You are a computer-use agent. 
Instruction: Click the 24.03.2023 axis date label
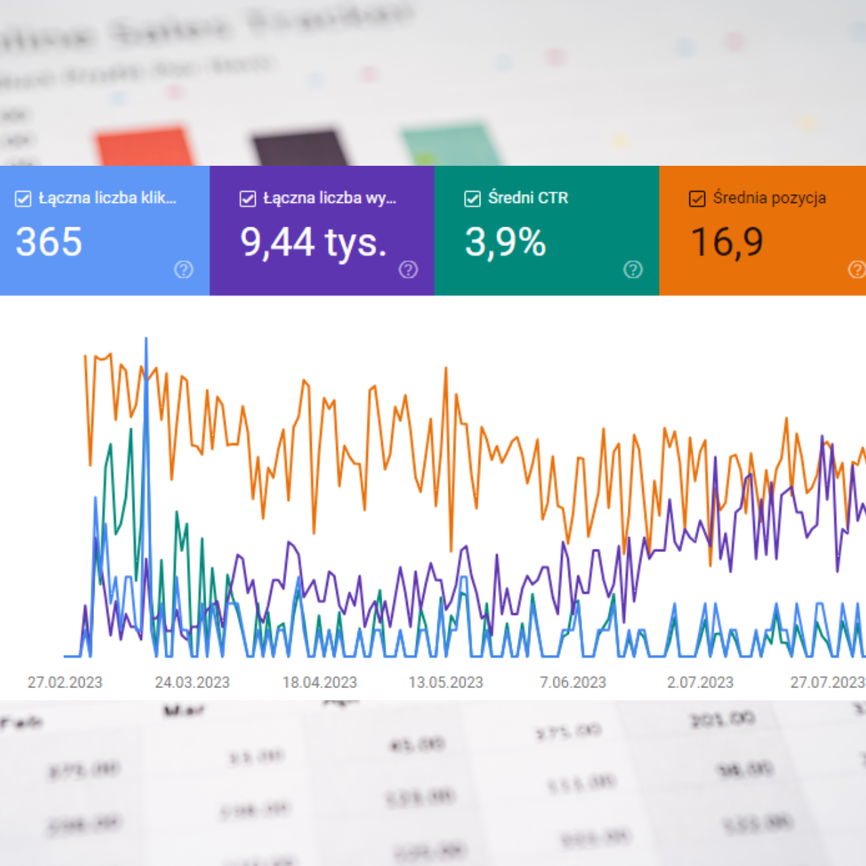pos(192,682)
